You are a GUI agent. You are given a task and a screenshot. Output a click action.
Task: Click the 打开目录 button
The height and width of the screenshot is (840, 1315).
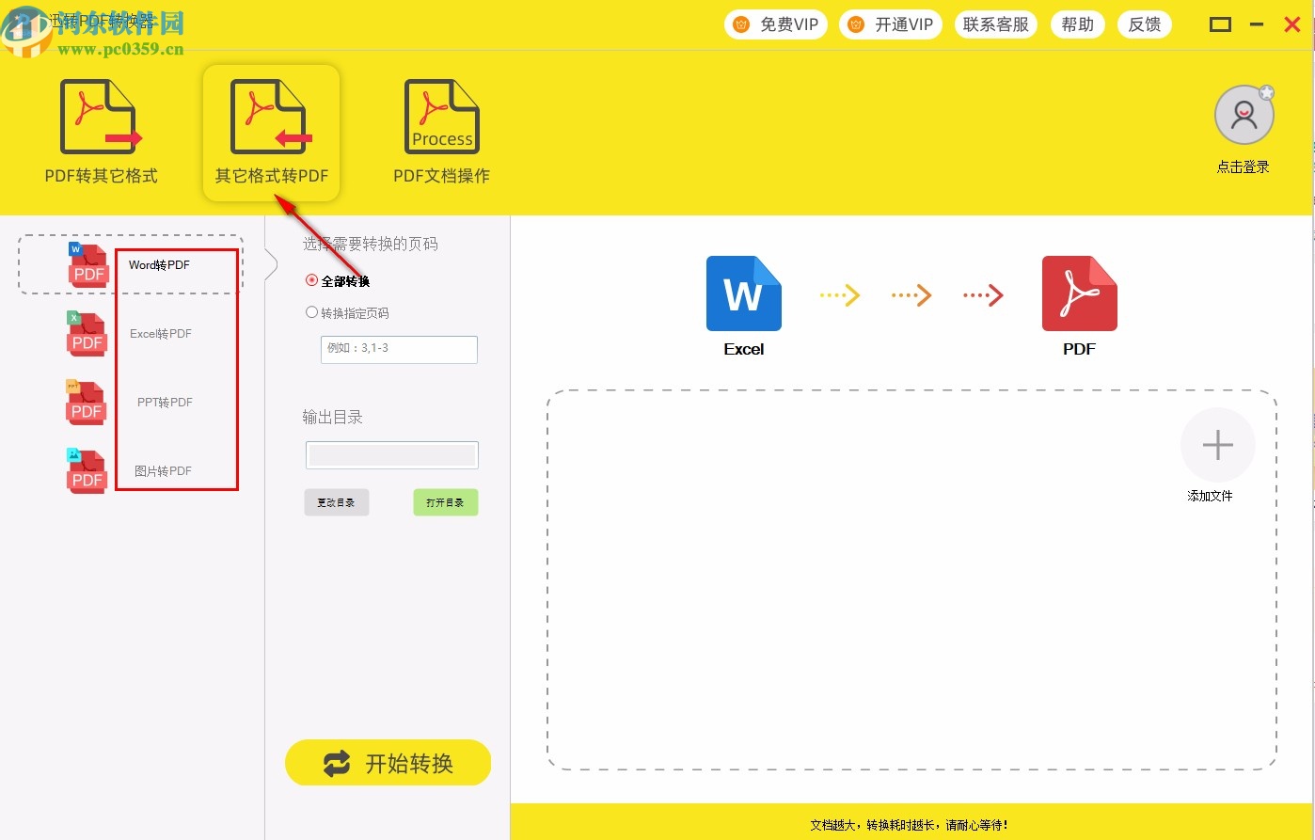pos(446,502)
